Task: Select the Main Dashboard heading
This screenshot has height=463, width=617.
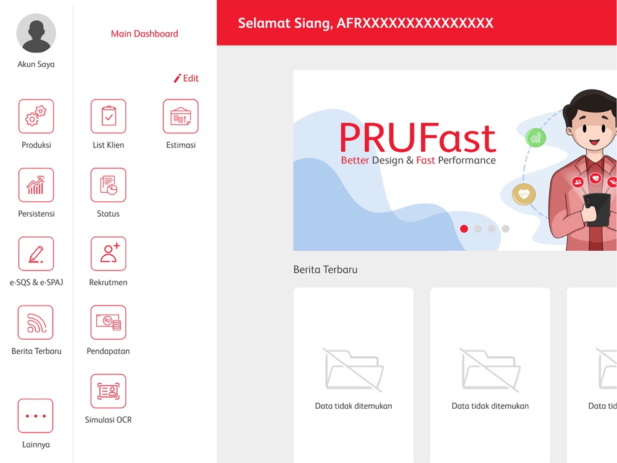Action: click(144, 34)
